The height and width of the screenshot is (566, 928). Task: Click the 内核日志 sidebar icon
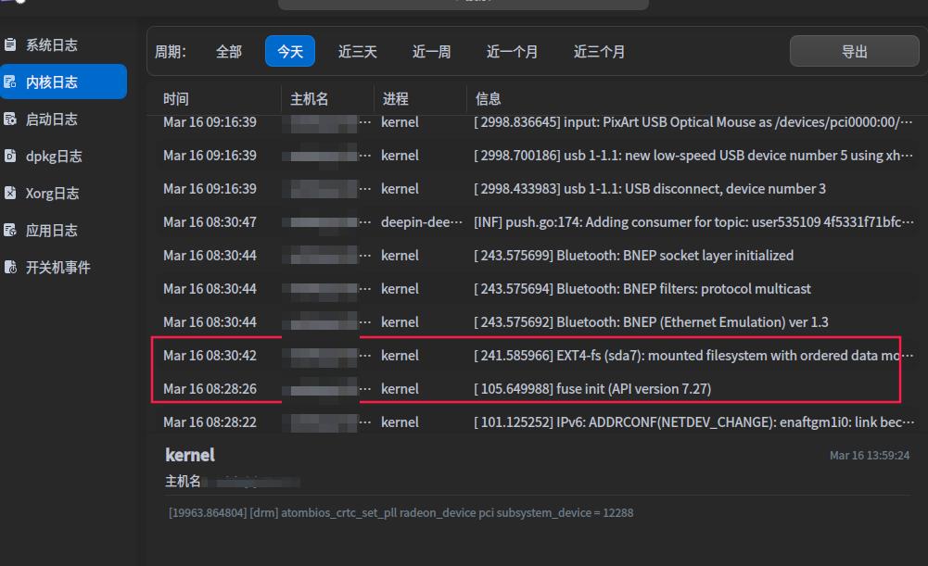[10, 82]
